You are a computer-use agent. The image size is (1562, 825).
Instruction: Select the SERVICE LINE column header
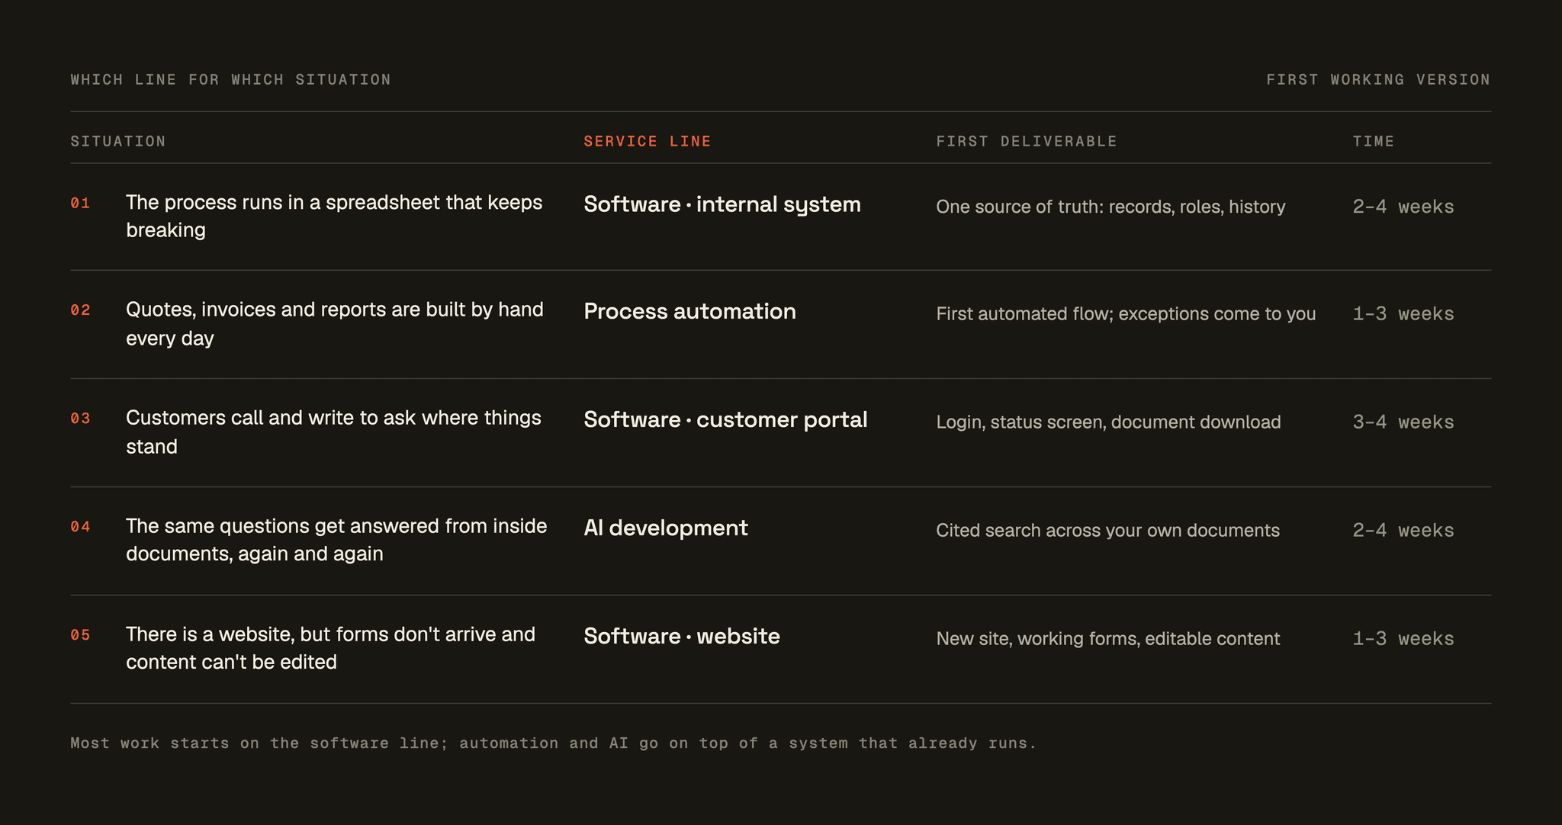tap(648, 141)
